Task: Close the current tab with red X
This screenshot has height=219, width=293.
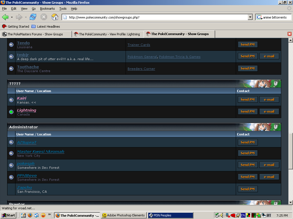Action: [290, 34]
